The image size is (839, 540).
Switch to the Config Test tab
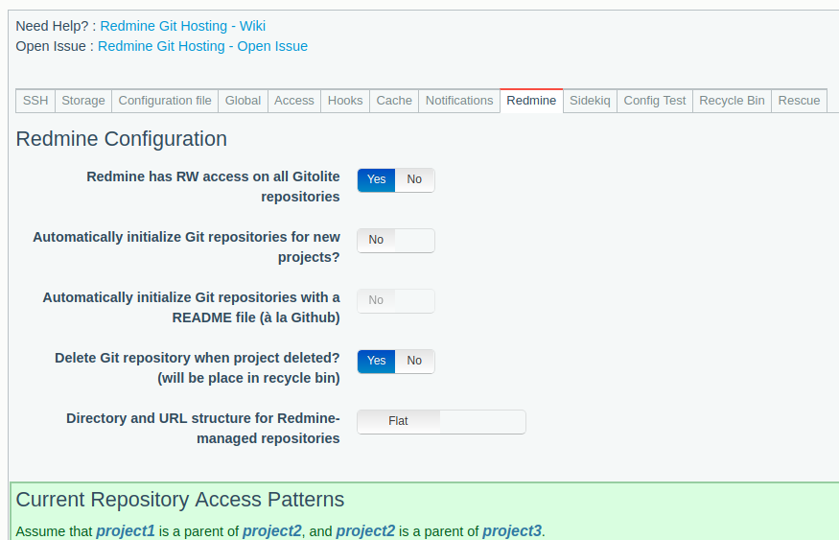(x=654, y=101)
